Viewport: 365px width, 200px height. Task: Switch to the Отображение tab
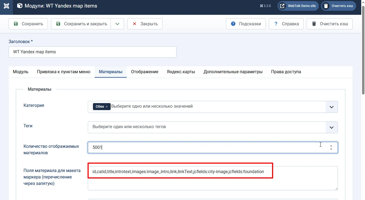[x=145, y=72]
